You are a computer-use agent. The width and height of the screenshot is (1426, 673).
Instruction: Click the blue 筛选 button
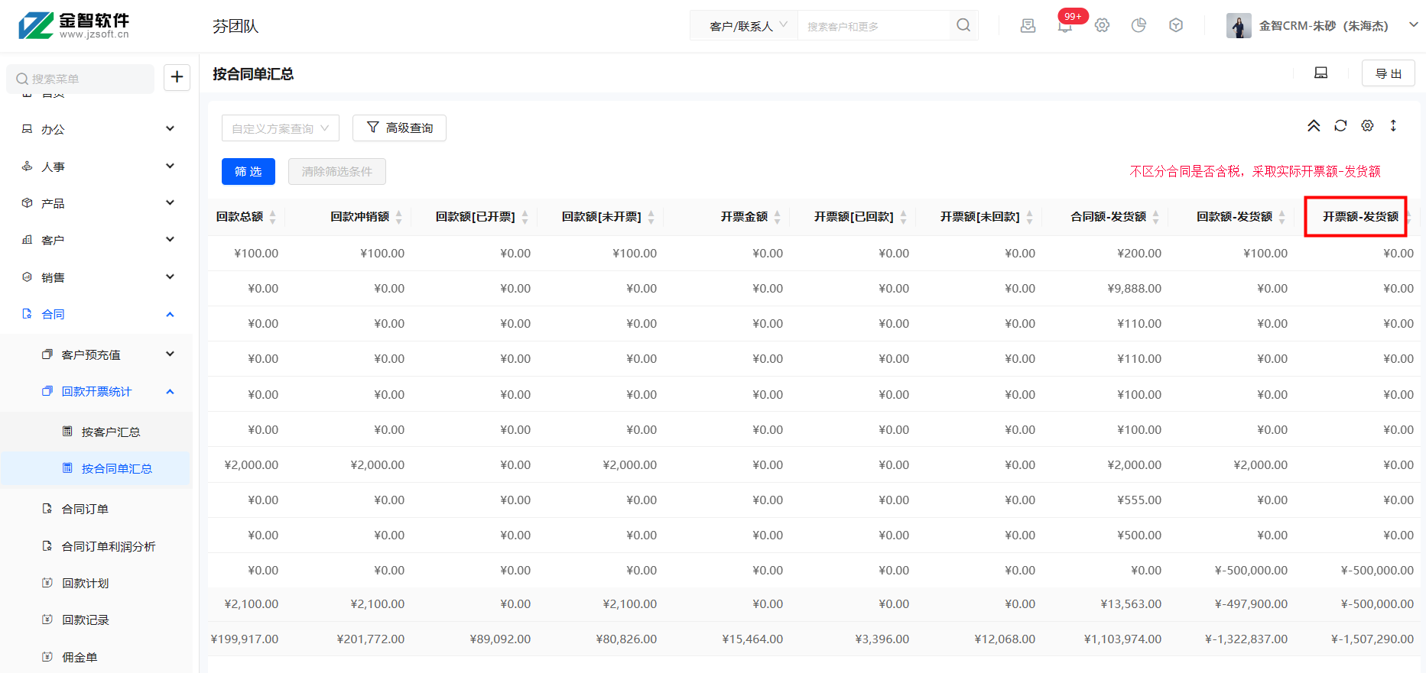(x=248, y=172)
